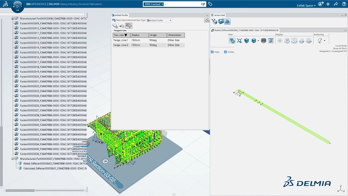
Task: Open the tag icon in top bar
Action: 210,4
